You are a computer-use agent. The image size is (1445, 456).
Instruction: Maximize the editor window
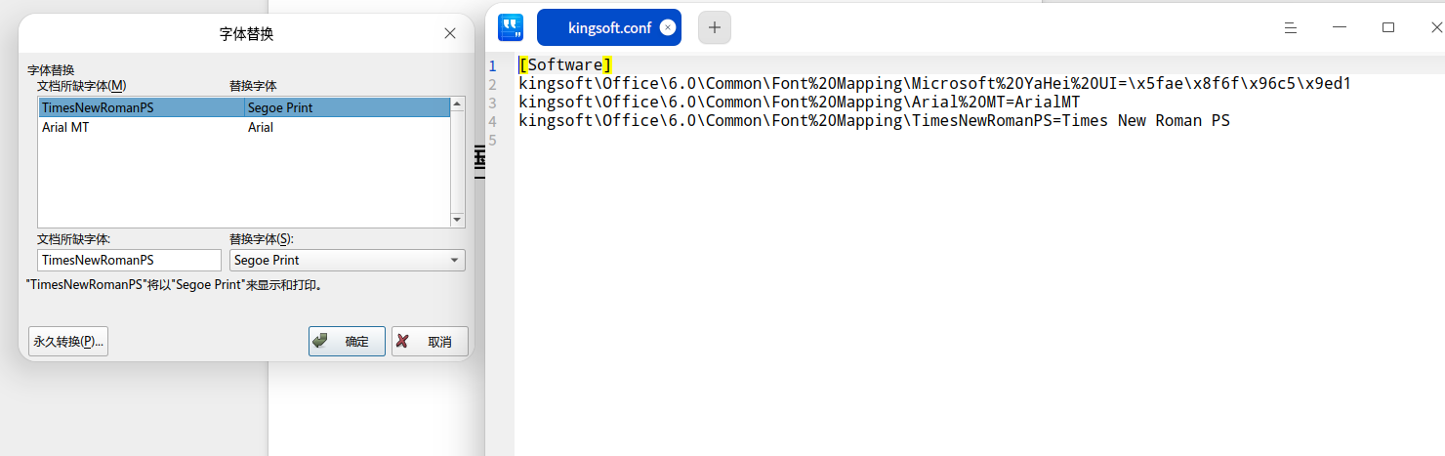(1388, 27)
